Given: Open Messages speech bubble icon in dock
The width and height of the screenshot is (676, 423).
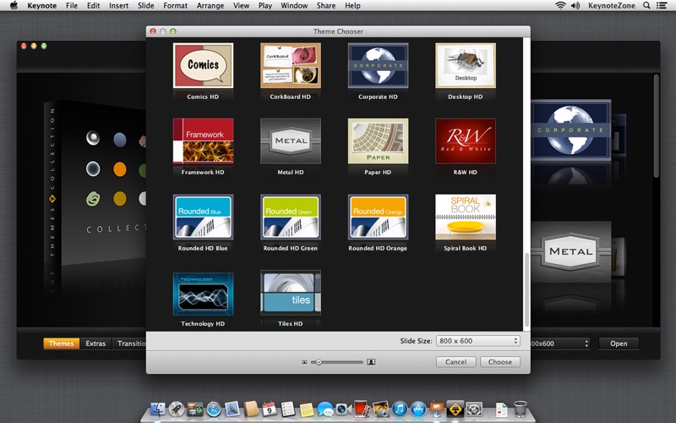Looking at the screenshot, I should (x=324, y=409).
